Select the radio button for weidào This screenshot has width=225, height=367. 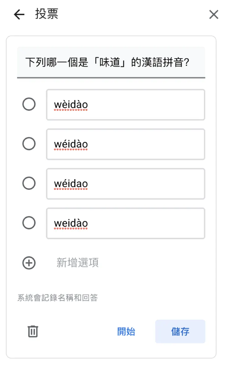pyautogui.click(x=29, y=223)
